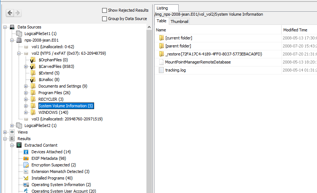Click the EXIF Metadata icon

26,158
